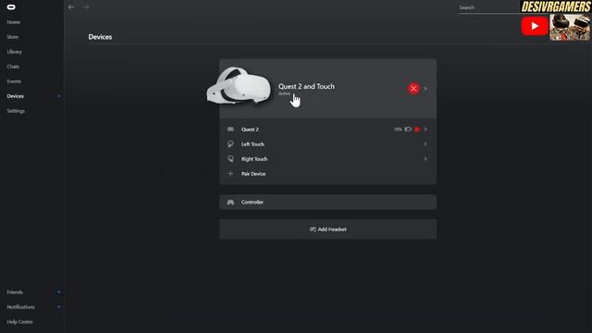592x333 pixels.
Task: Click the Quest 2 row label
Action: tap(250, 129)
